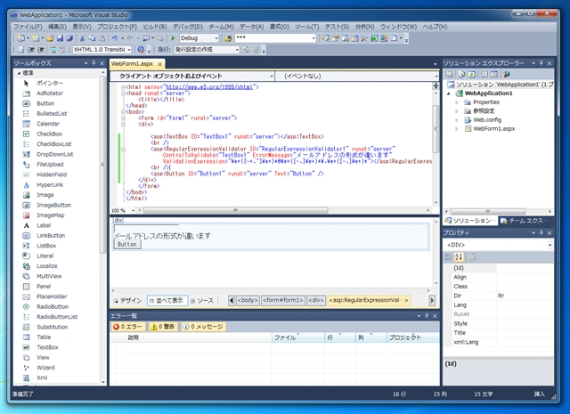Click the Find in Files icon

click(x=228, y=38)
